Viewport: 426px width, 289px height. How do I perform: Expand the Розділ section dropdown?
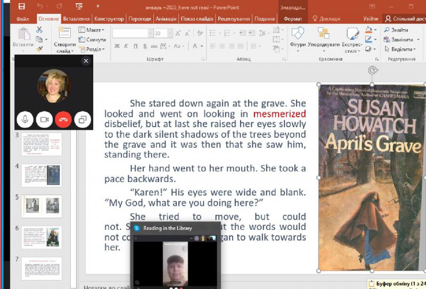(92, 49)
